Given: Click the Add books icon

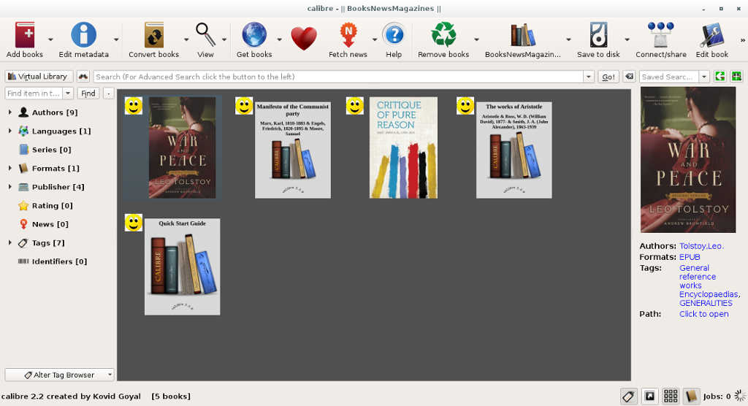Looking at the screenshot, I should click(25, 36).
